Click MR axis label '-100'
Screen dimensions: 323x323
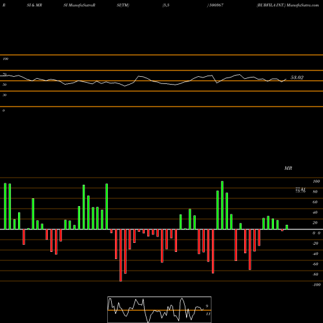[317, 285]
